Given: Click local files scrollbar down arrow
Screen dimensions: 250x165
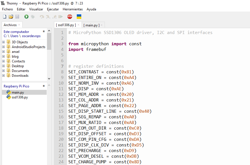Looking at the screenshot, I should 49,79.
